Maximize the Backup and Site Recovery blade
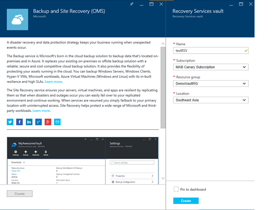The image size is (273, 210). pos(151,4)
